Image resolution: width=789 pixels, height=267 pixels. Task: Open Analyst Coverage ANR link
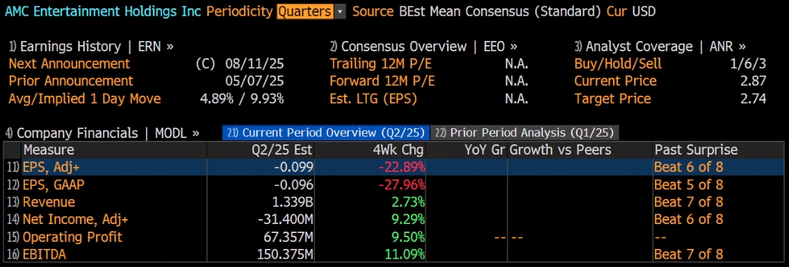[660, 46]
